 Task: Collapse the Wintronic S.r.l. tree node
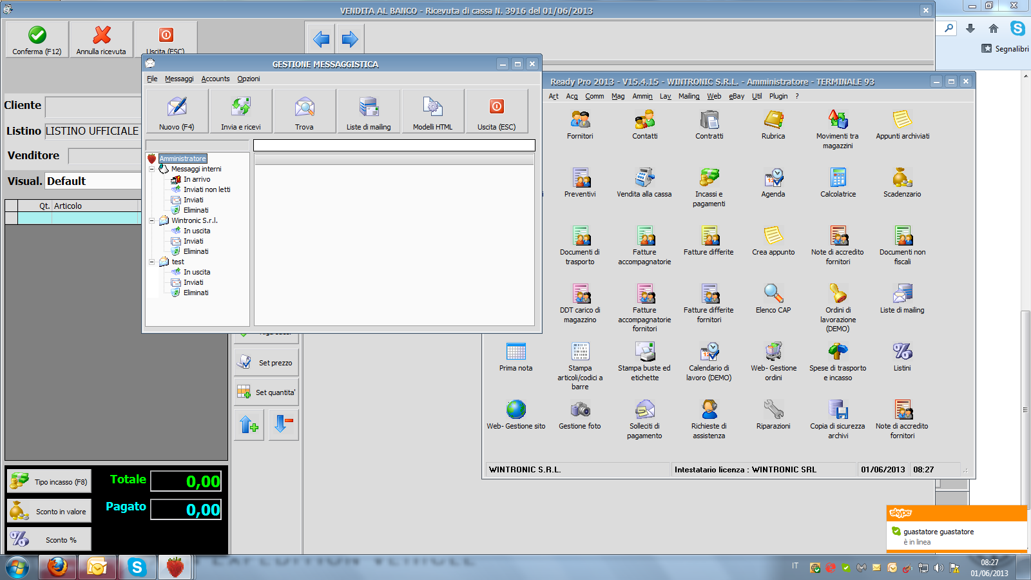(152, 220)
